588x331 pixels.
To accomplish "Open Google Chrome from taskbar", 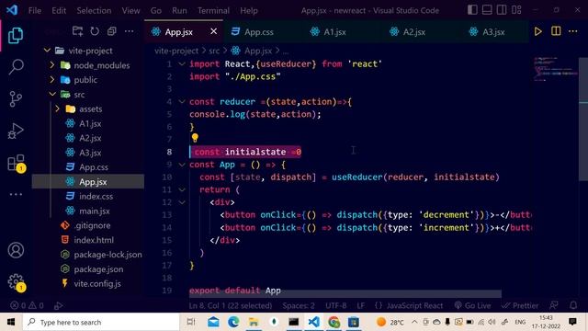I will [x=334, y=322].
